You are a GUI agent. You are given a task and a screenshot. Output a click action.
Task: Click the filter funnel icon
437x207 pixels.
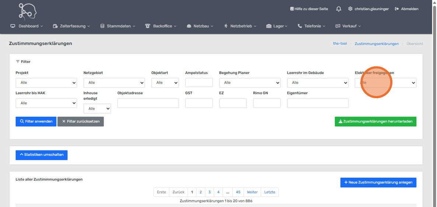(x=18, y=62)
